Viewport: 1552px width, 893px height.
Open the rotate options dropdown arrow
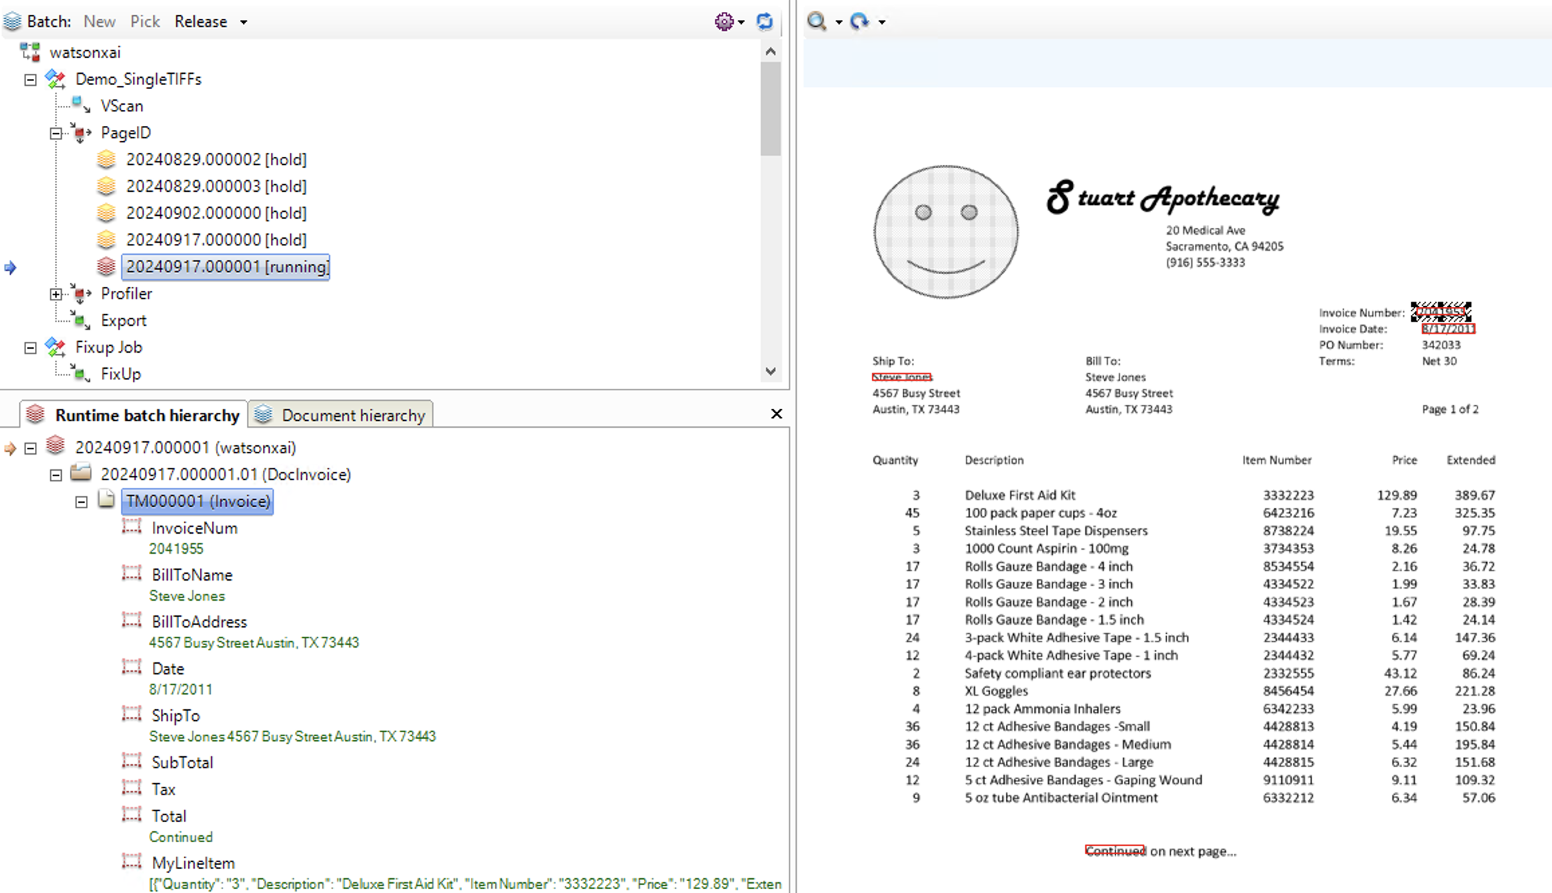882,22
